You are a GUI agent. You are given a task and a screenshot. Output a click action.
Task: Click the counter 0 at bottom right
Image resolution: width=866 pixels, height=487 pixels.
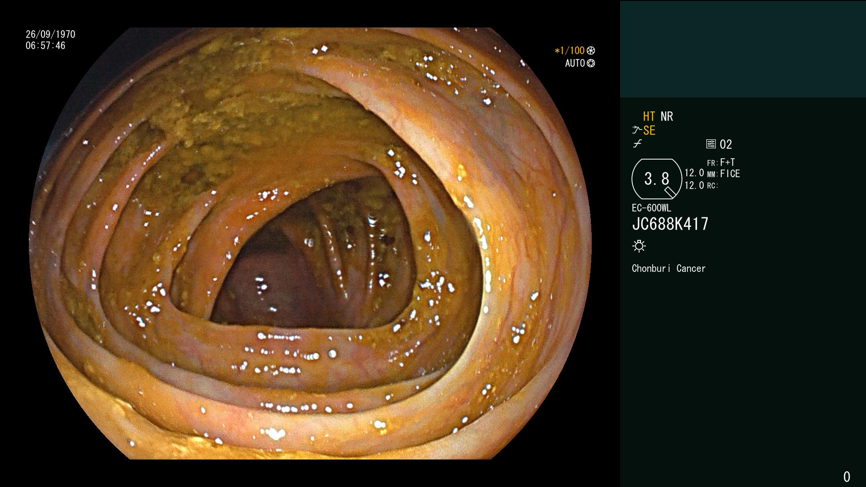pos(847,477)
